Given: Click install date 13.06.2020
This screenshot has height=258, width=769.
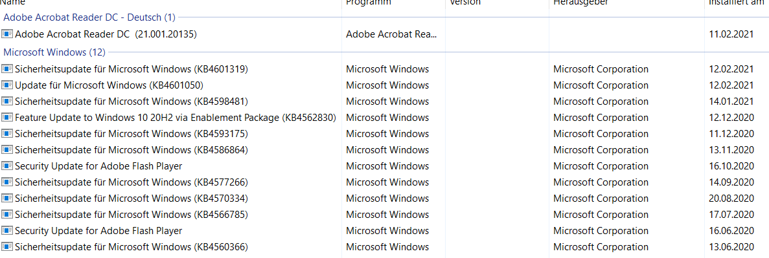Looking at the screenshot, I should (x=731, y=247).
